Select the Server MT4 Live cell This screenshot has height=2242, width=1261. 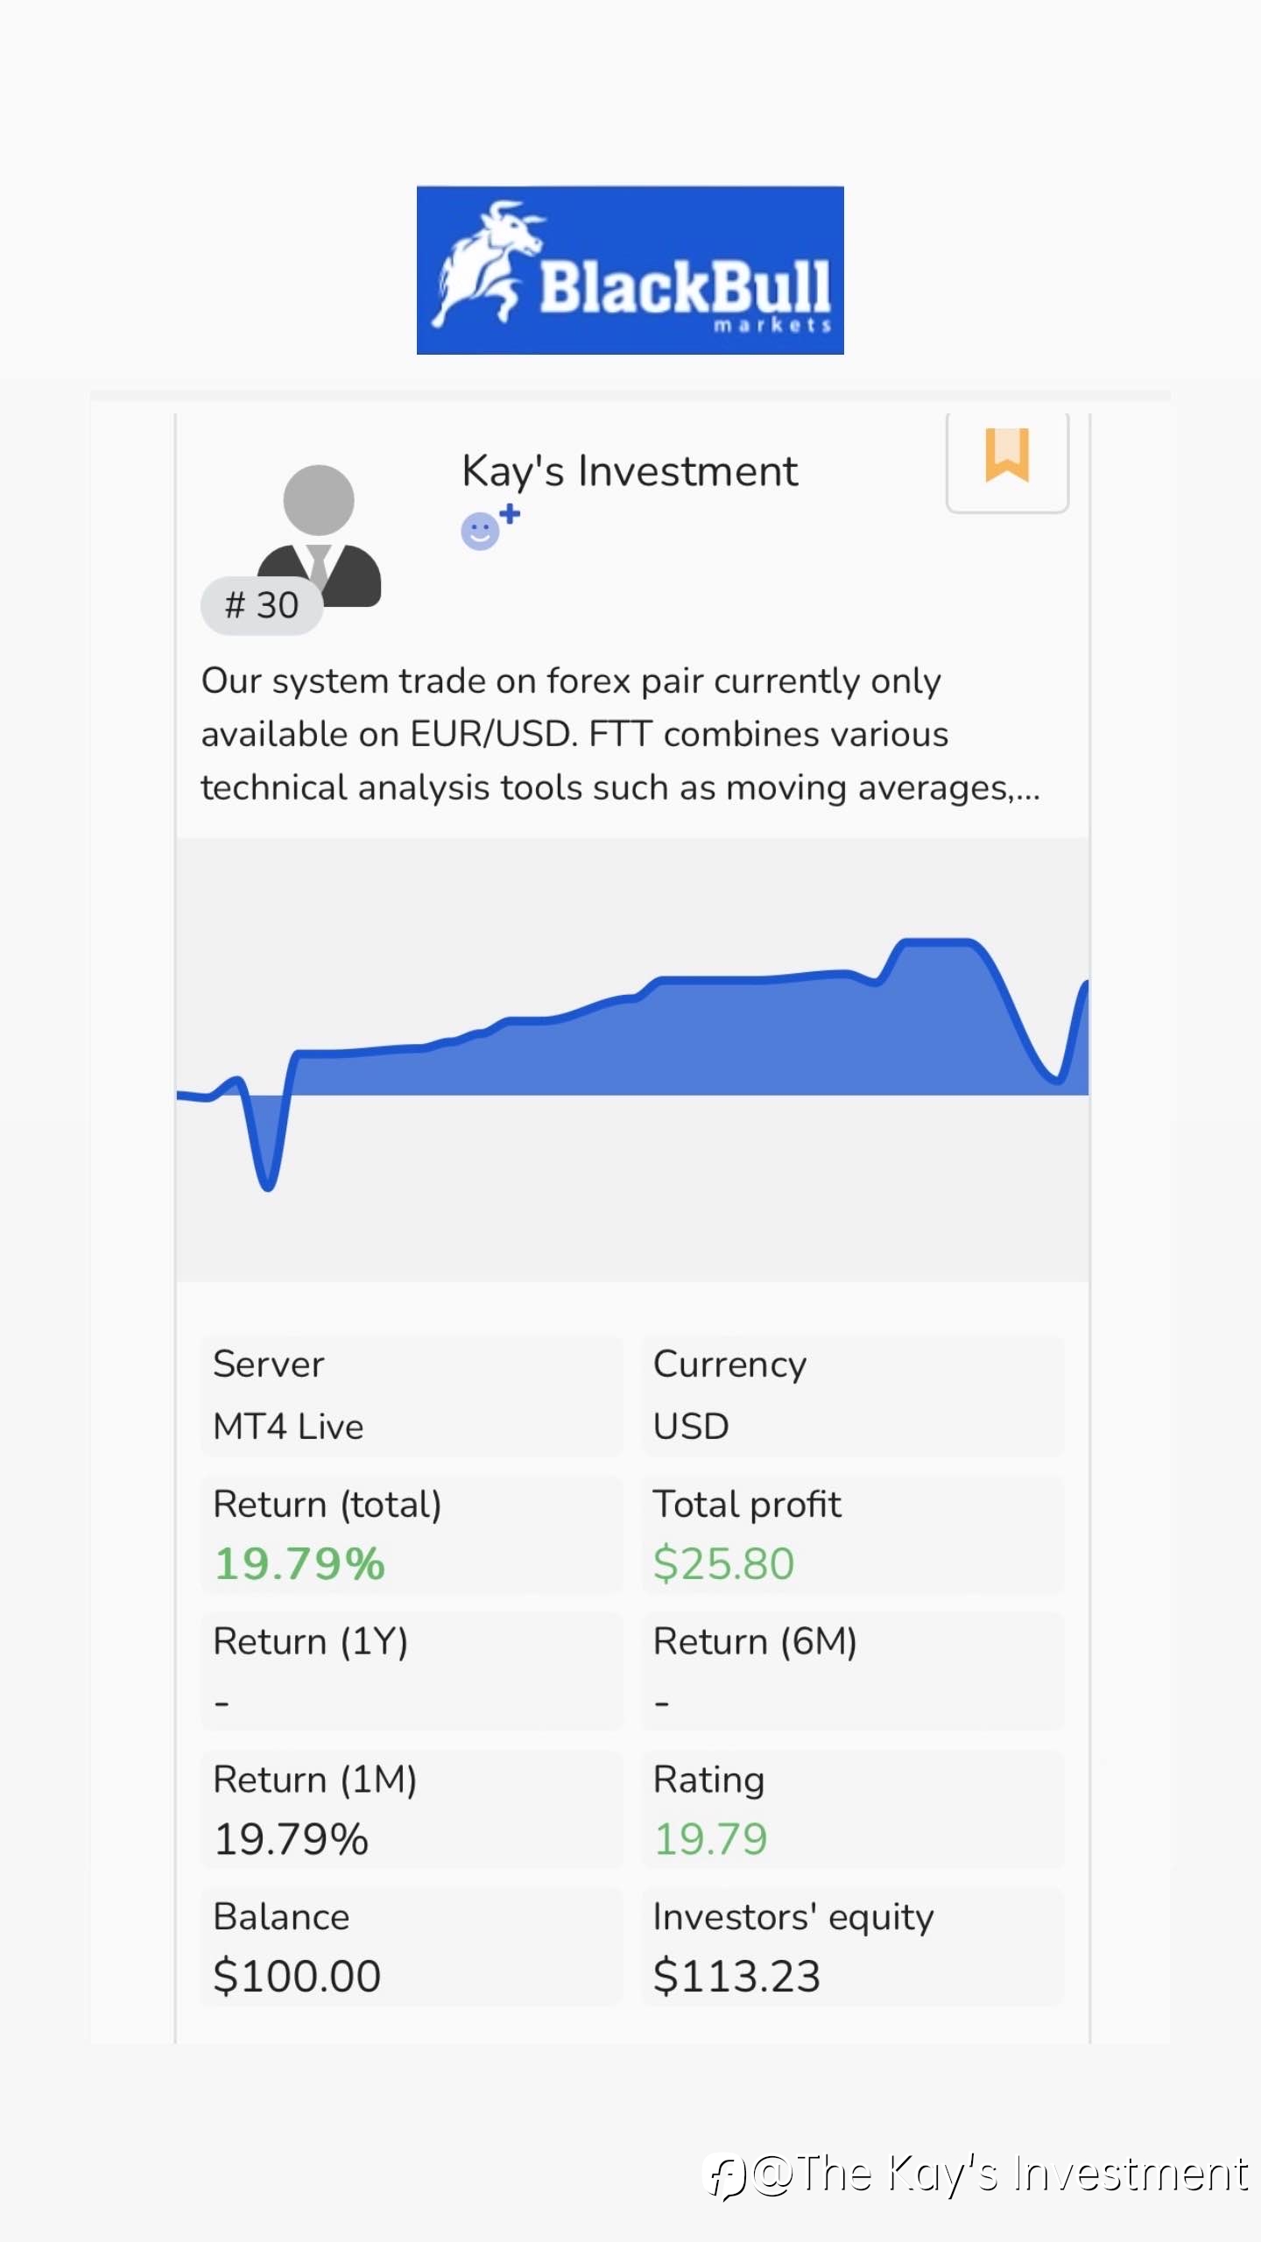[x=412, y=1396]
